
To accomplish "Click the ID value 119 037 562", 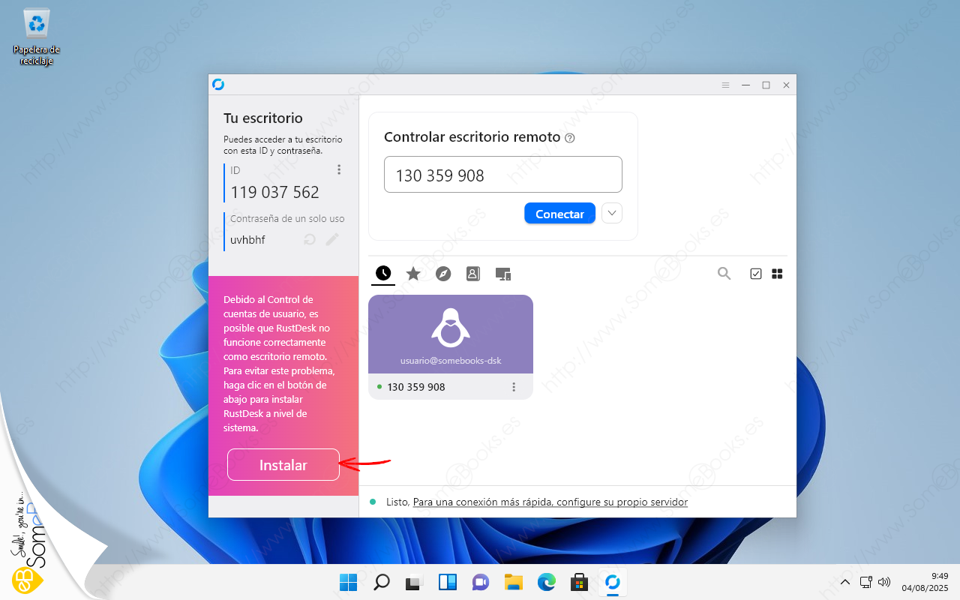I will [x=275, y=192].
